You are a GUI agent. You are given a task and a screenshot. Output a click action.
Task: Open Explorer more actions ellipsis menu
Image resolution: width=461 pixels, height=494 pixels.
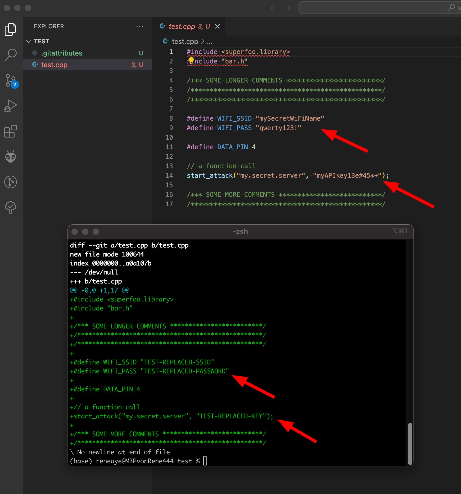coord(139,26)
